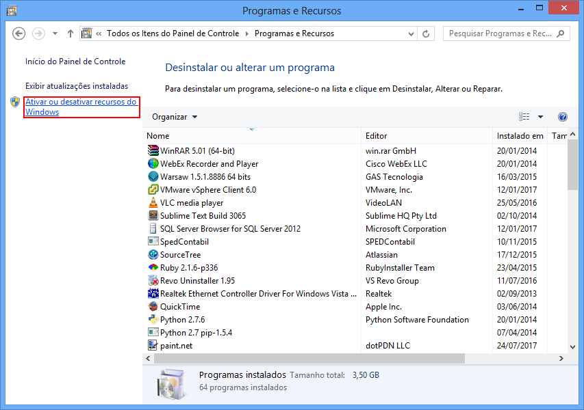Screen dimensions: 584x410
Task: Go up one level with up arrow
Action: (x=71, y=33)
